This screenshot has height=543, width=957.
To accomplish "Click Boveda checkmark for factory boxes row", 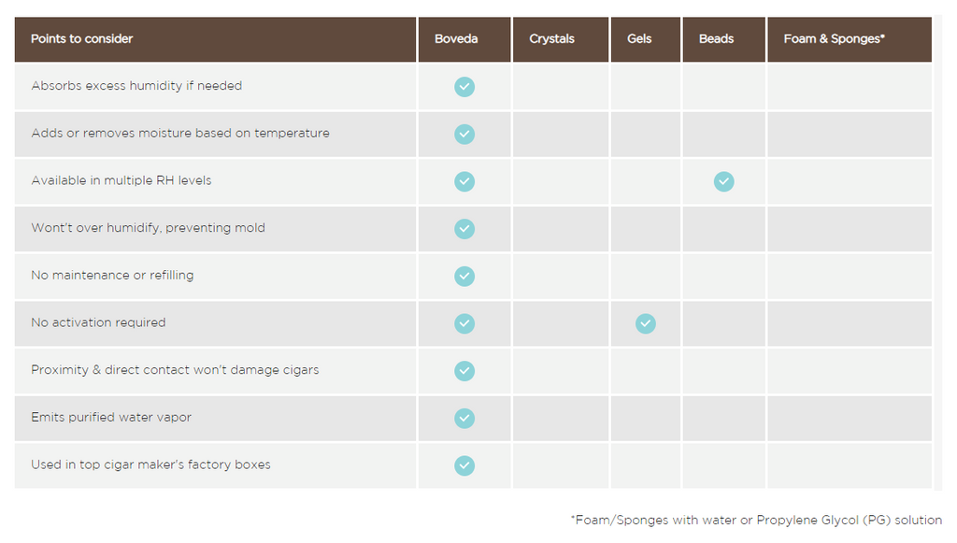I will pyautogui.click(x=464, y=465).
